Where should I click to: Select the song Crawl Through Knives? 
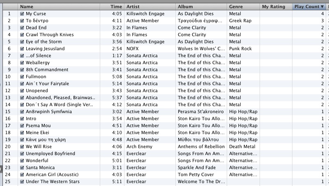click(x=50, y=35)
